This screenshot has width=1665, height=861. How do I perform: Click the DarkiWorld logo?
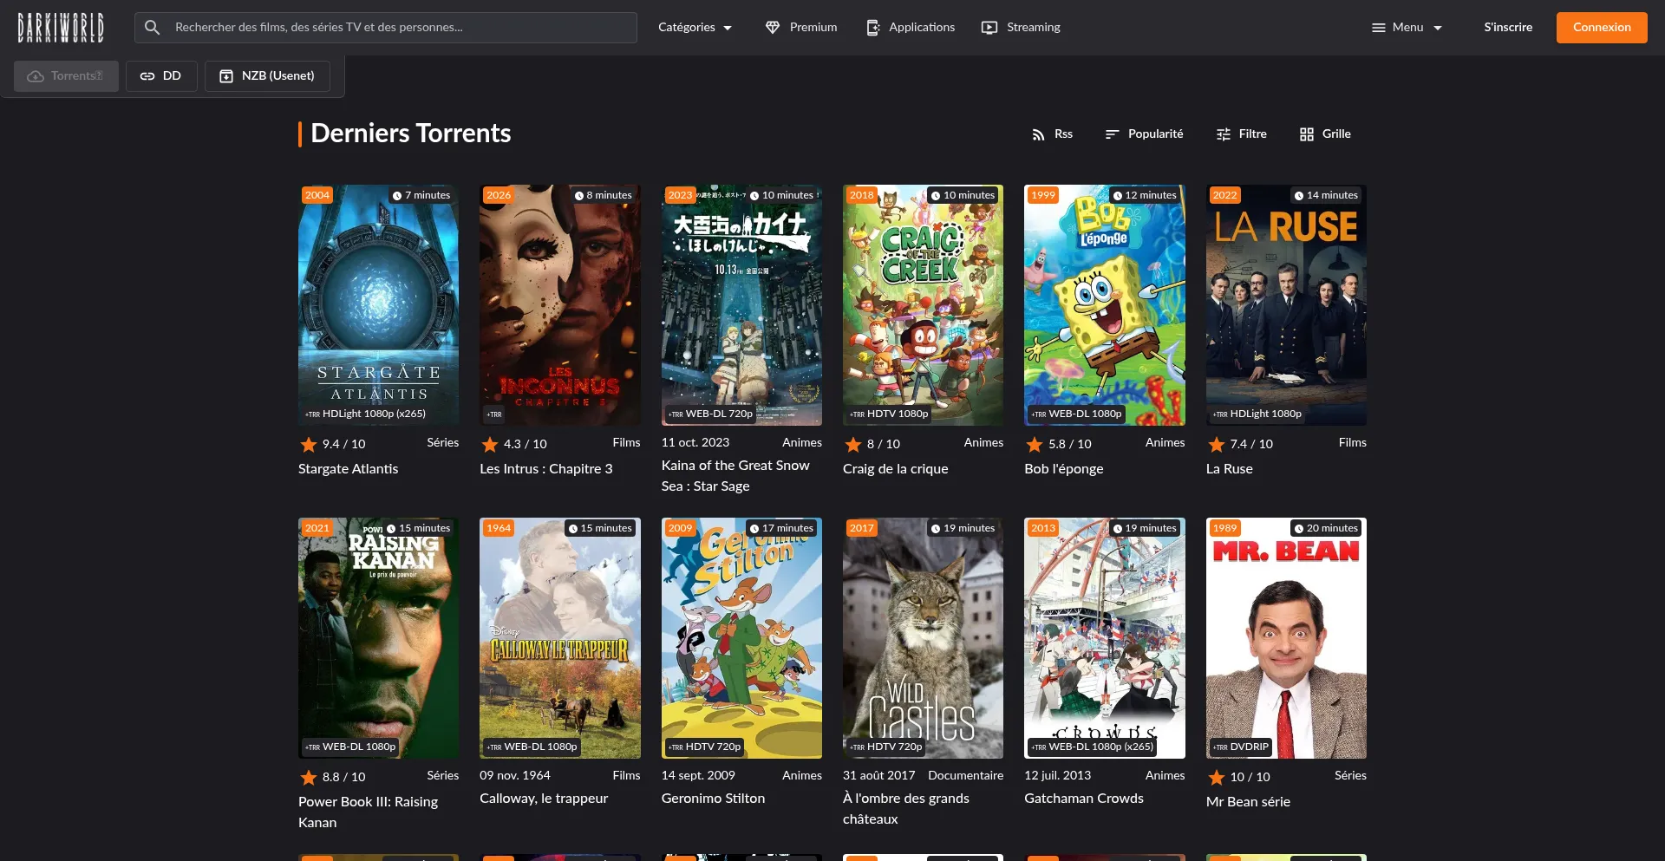click(x=61, y=28)
